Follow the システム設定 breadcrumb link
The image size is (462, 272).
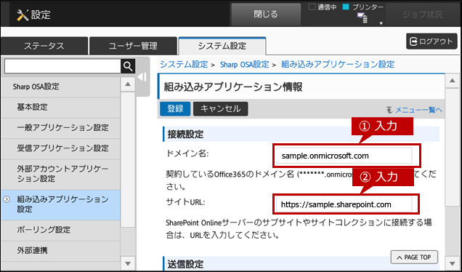184,64
